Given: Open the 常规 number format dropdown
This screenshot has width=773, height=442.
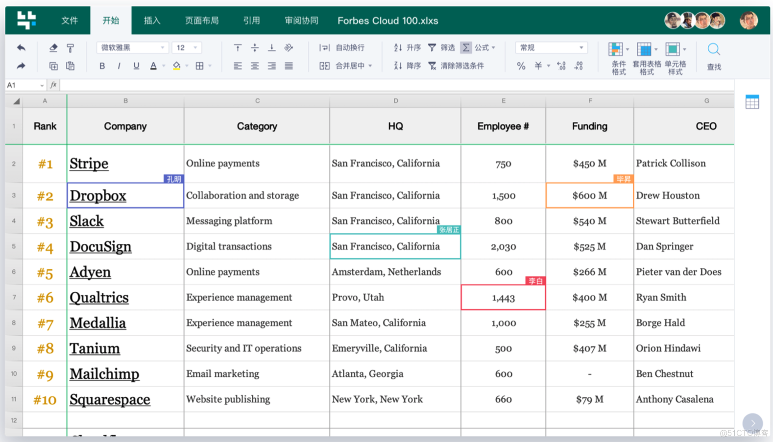Looking at the screenshot, I should [x=551, y=47].
